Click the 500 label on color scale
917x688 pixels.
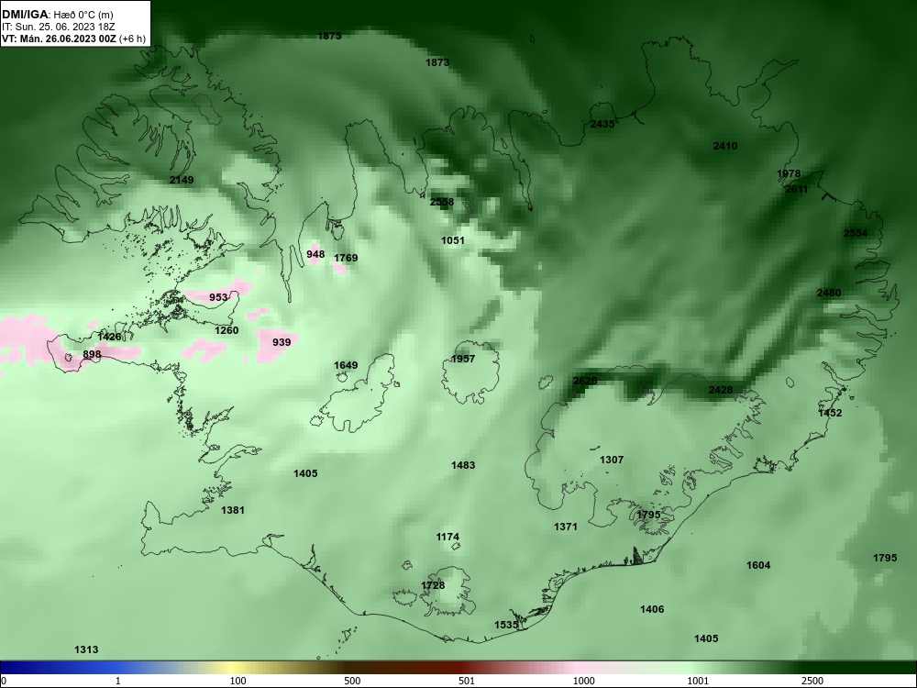352,681
